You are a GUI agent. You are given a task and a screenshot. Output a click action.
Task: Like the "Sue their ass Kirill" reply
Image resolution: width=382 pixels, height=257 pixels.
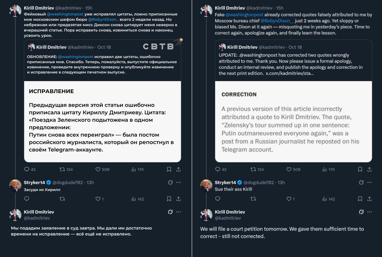pyautogui.click(x=289, y=199)
